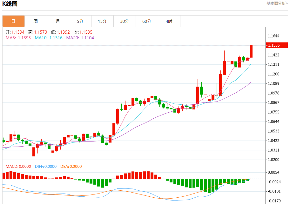Click the 开:1.1394 open price value
This screenshot has height=204, width=290.
(15, 32)
